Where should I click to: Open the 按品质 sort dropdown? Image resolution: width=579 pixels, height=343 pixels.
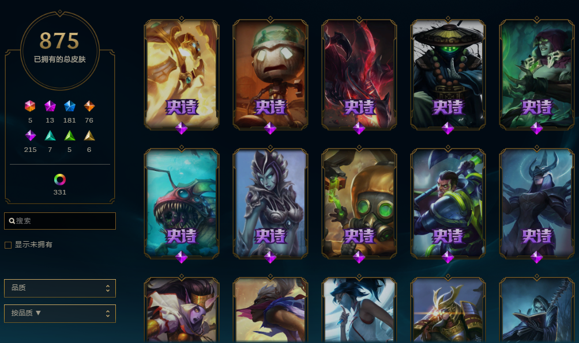(x=60, y=314)
